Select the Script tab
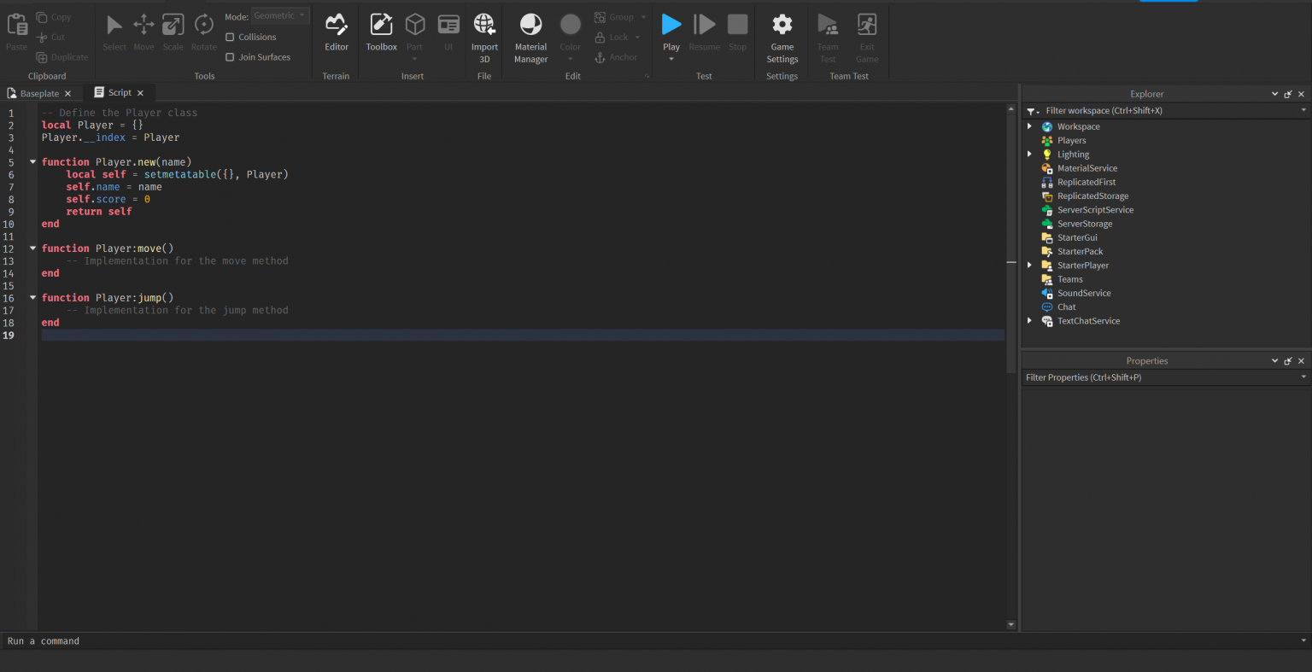Screen dimensions: 1312x672 pyautogui.click(x=120, y=92)
